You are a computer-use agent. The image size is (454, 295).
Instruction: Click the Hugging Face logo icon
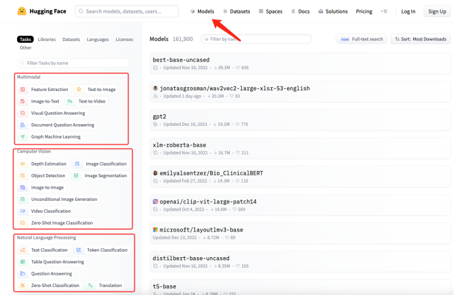point(22,11)
